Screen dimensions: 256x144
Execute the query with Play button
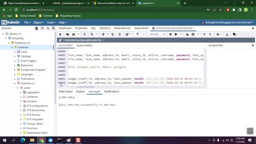point(176,34)
